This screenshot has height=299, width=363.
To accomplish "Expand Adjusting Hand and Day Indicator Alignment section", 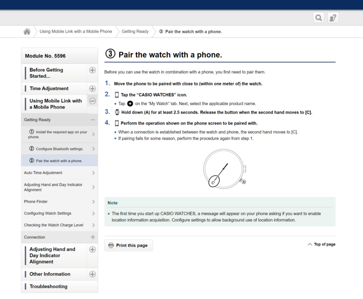I will click(x=92, y=250).
